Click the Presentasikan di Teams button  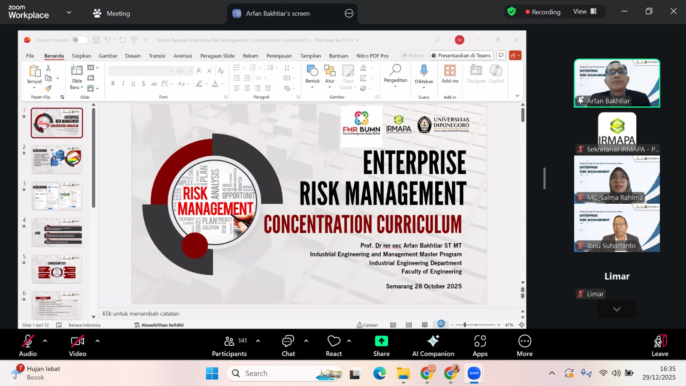pyautogui.click(x=461, y=55)
